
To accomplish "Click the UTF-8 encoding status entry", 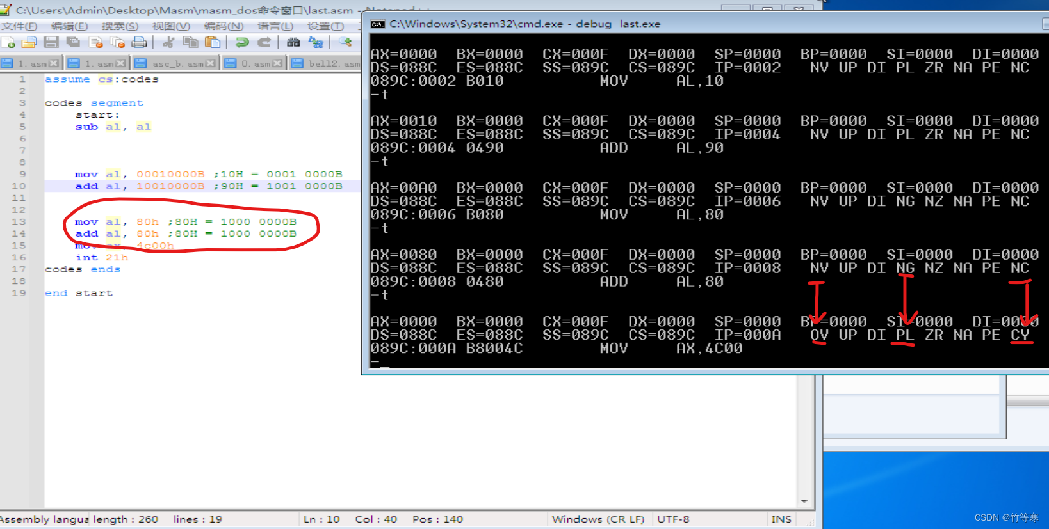I will pyautogui.click(x=673, y=519).
